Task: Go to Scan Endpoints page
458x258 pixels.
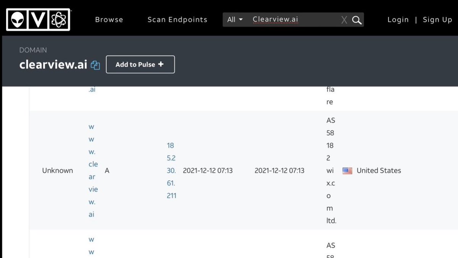Action: 177,20
